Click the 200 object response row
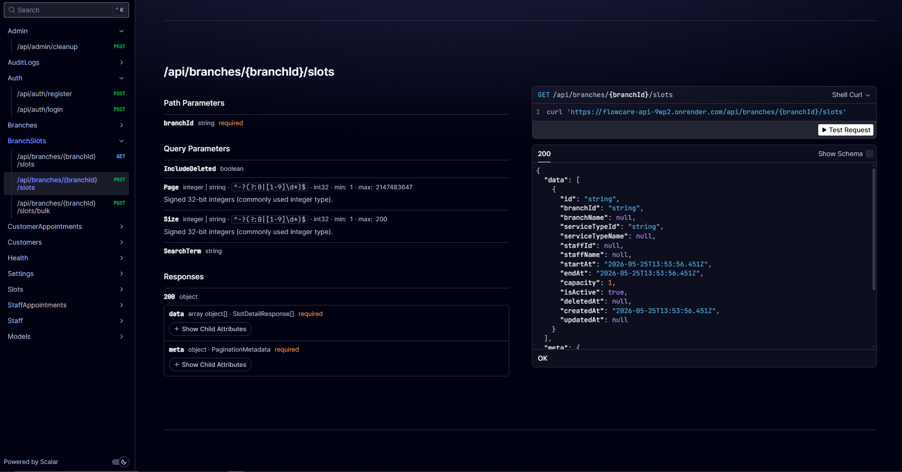The height and width of the screenshot is (472, 902). click(180, 297)
